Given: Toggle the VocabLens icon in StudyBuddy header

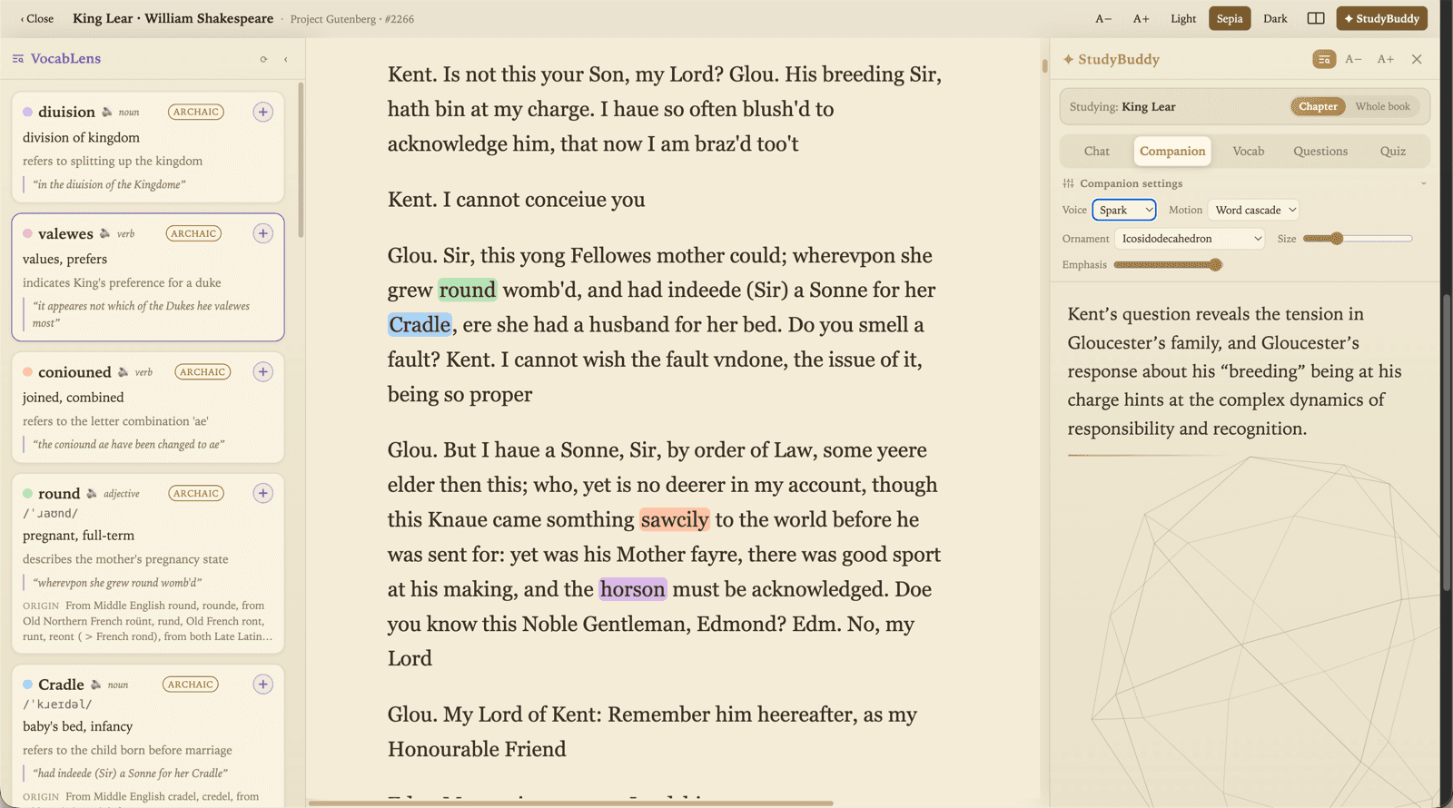Looking at the screenshot, I should coord(1324,59).
